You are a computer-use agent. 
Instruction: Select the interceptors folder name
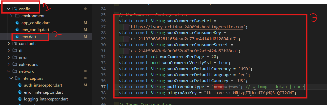32,78
